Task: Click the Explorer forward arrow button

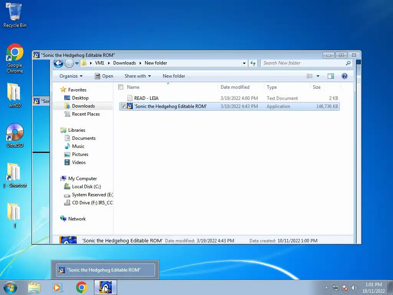Action: (69, 63)
